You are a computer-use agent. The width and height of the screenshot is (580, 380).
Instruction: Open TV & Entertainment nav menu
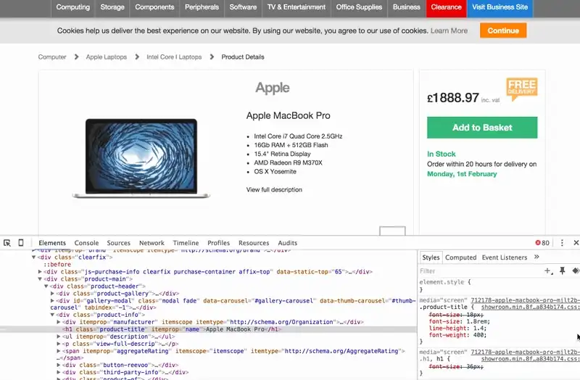[297, 7]
